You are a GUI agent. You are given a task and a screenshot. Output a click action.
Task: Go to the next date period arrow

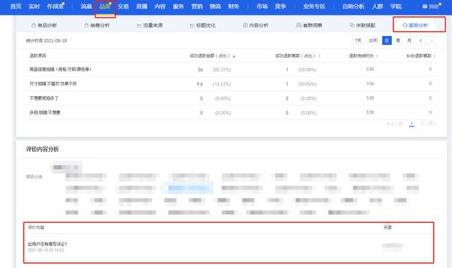click(432, 41)
